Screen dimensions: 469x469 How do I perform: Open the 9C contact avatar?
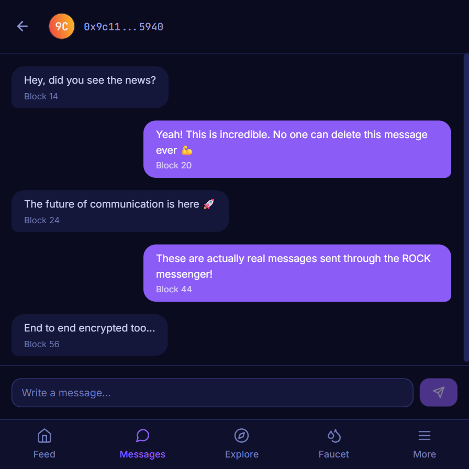coord(61,26)
